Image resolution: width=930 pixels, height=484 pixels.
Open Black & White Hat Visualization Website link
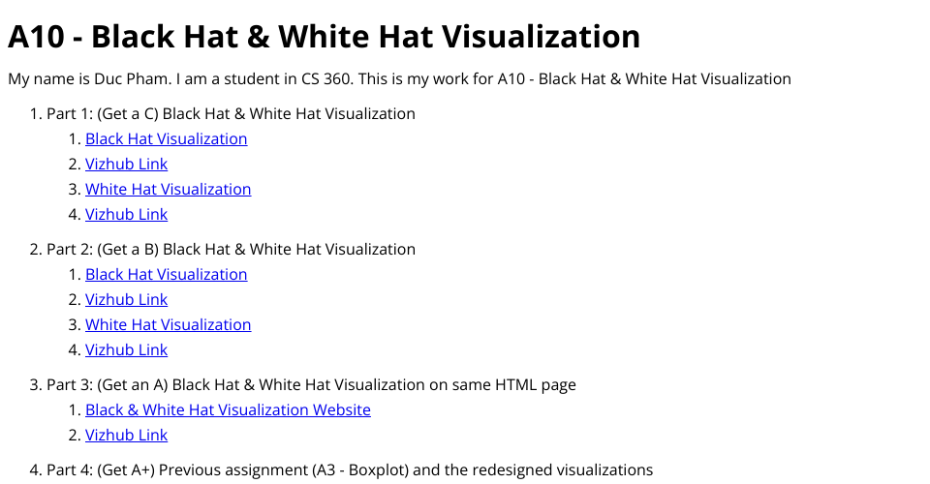pos(228,409)
